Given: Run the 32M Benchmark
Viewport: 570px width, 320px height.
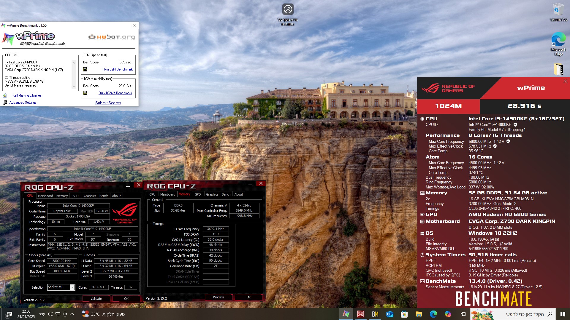Looking at the screenshot, I should pyautogui.click(x=118, y=69).
